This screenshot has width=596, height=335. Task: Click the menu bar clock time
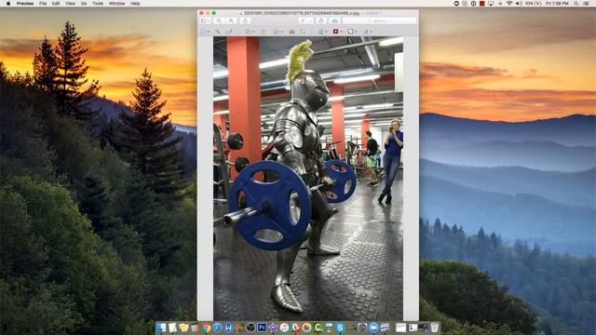(x=557, y=4)
